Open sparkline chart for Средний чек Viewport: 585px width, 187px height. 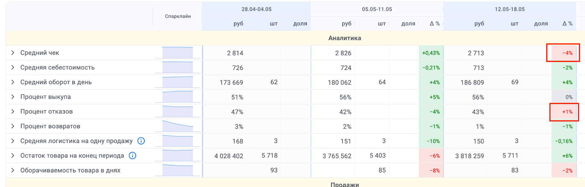point(178,53)
